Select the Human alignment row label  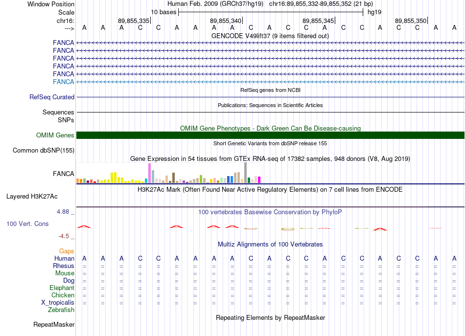click(x=64, y=258)
